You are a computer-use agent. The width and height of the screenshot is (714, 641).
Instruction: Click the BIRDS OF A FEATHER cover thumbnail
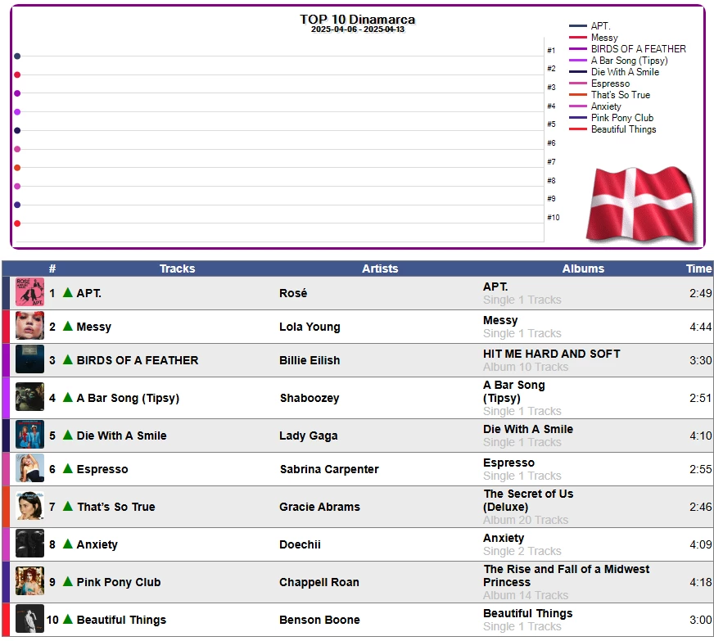(x=29, y=359)
